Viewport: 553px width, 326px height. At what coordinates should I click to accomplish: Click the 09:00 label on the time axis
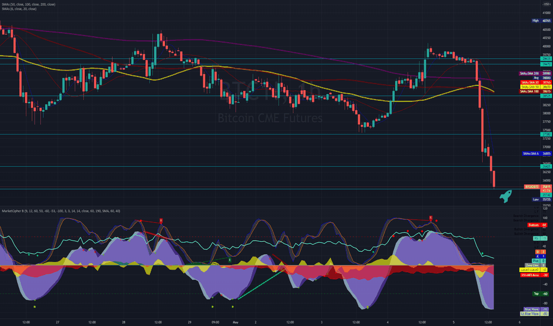pyautogui.click(x=215, y=322)
